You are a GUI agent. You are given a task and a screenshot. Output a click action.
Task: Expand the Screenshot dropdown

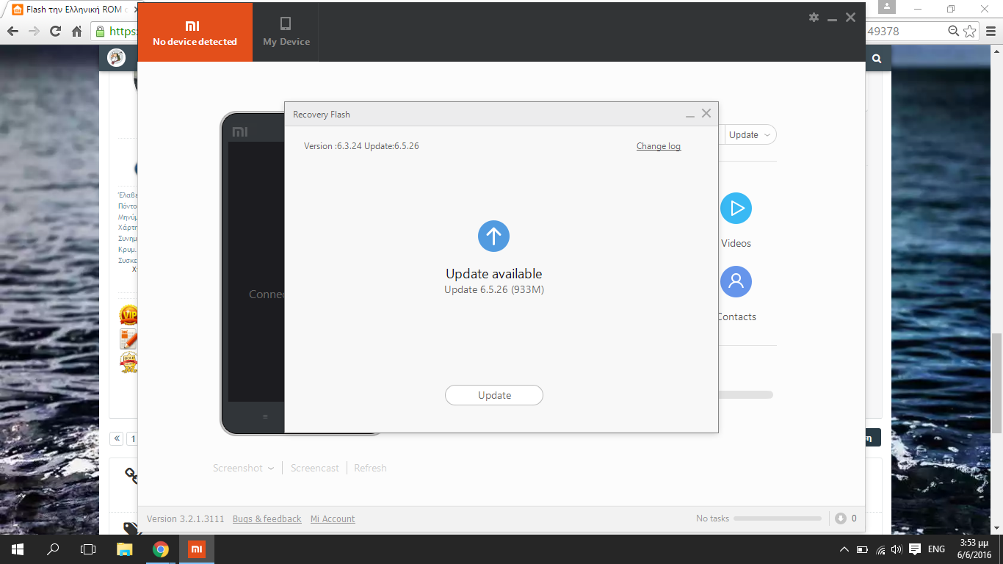243,468
